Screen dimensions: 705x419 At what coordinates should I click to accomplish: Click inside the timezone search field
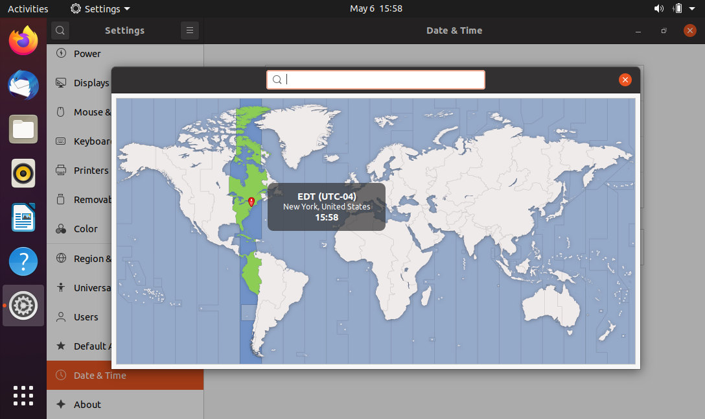(376, 79)
